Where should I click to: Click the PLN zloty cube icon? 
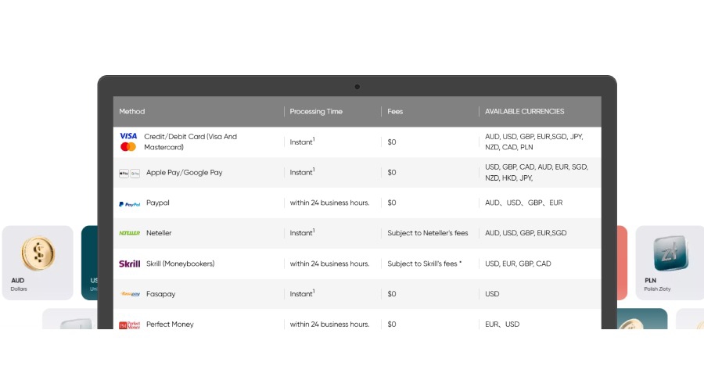pyautogui.click(x=670, y=253)
